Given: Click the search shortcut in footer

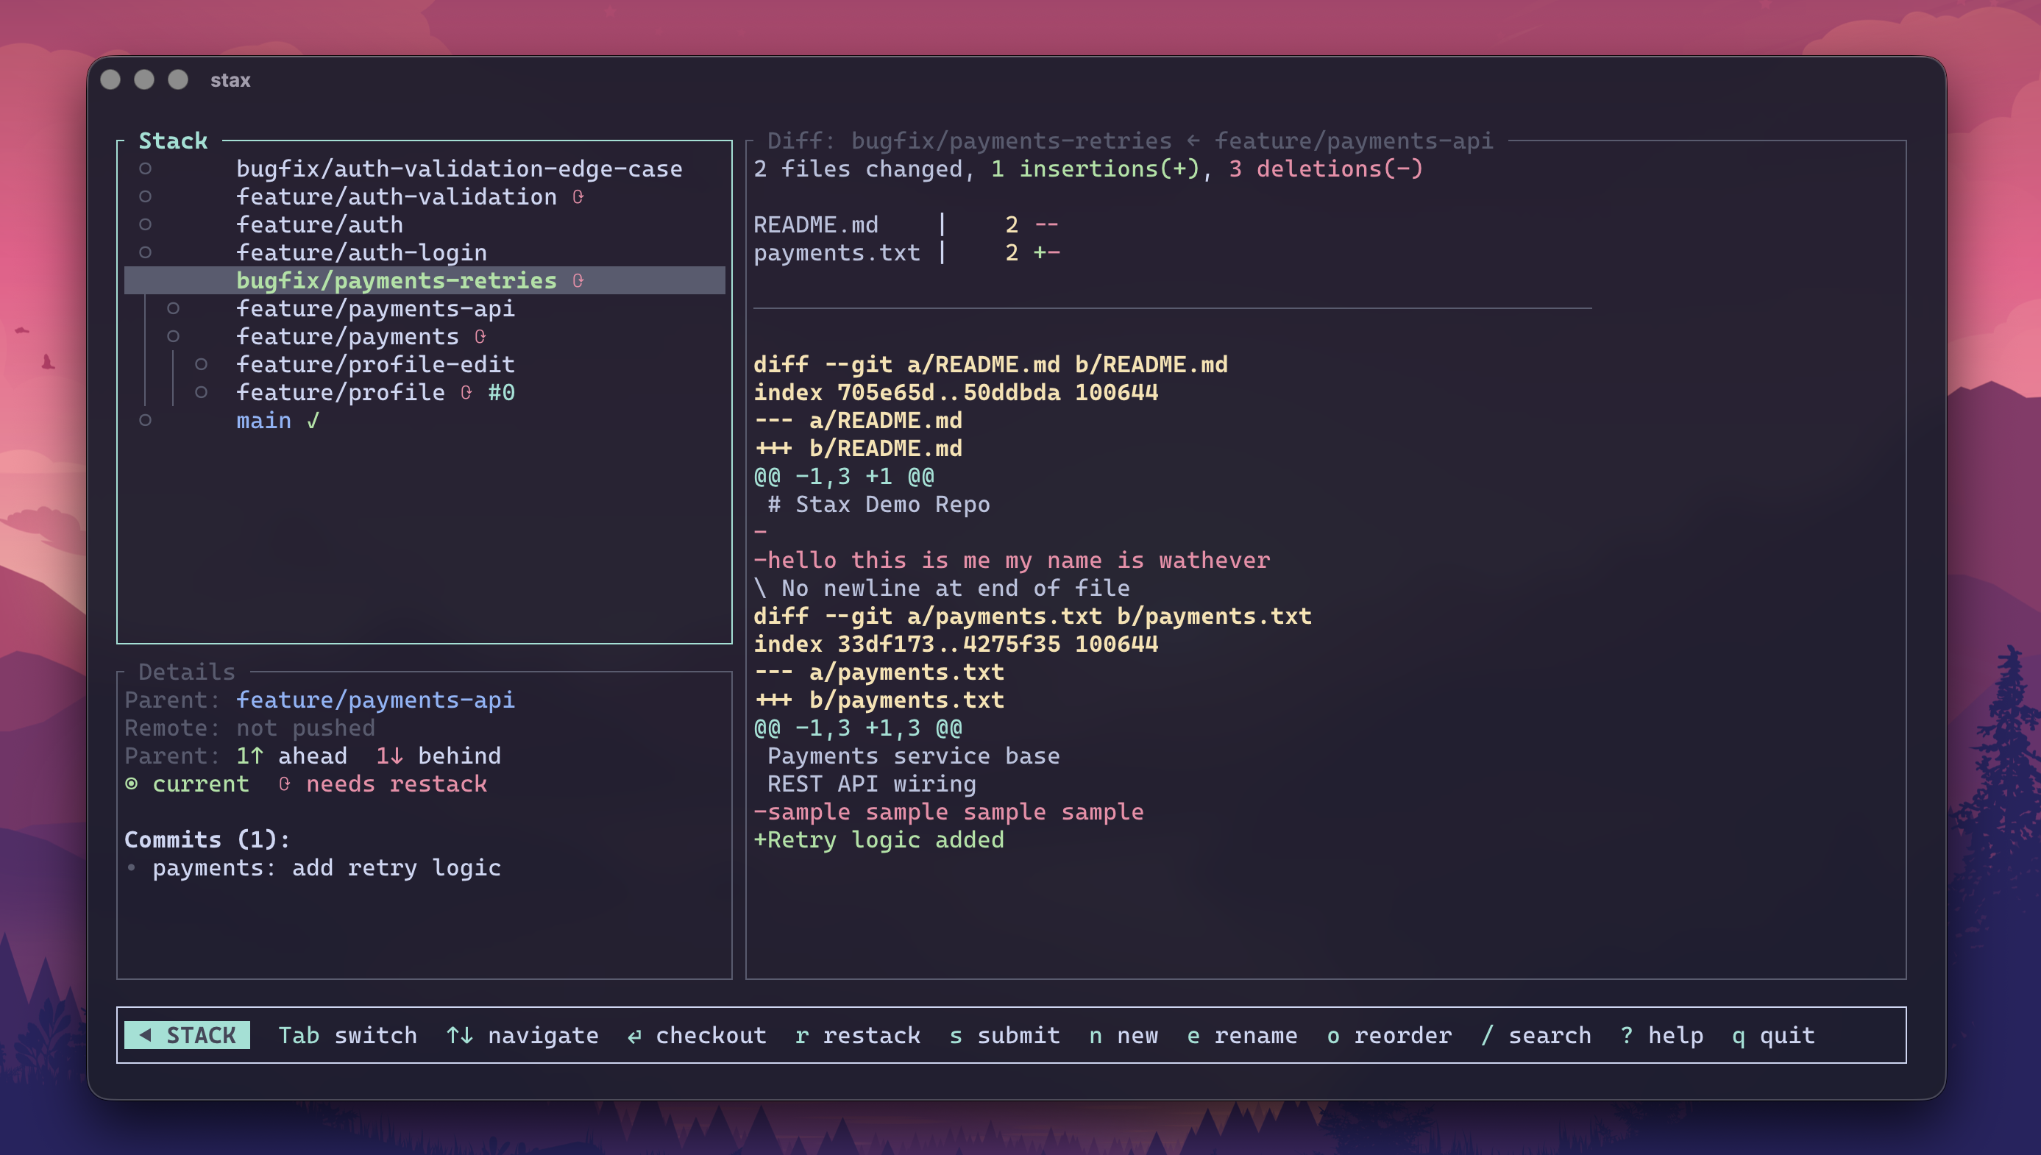Looking at the screenshot, I should coord(1536,1035).
